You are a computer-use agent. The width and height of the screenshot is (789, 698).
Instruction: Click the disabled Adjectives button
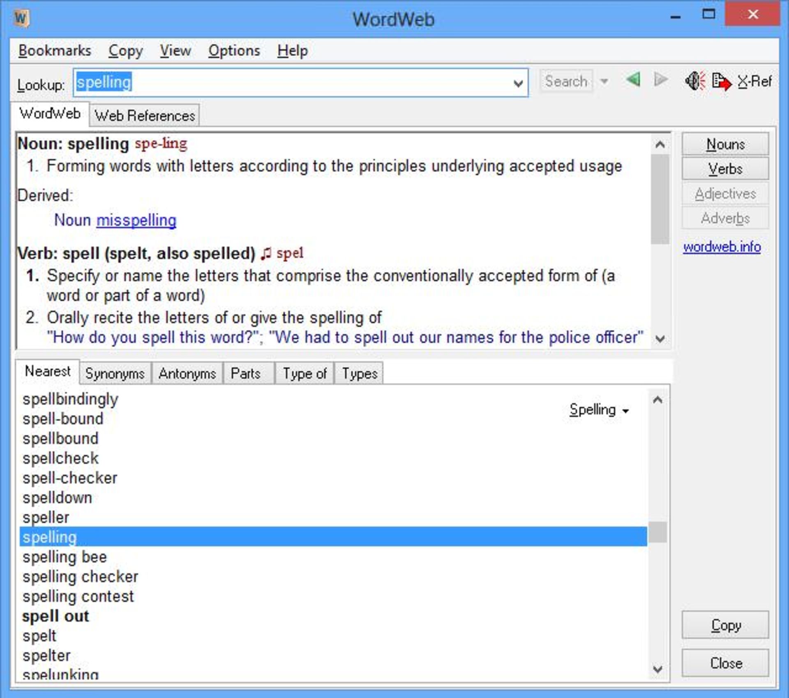pos(725,194)
